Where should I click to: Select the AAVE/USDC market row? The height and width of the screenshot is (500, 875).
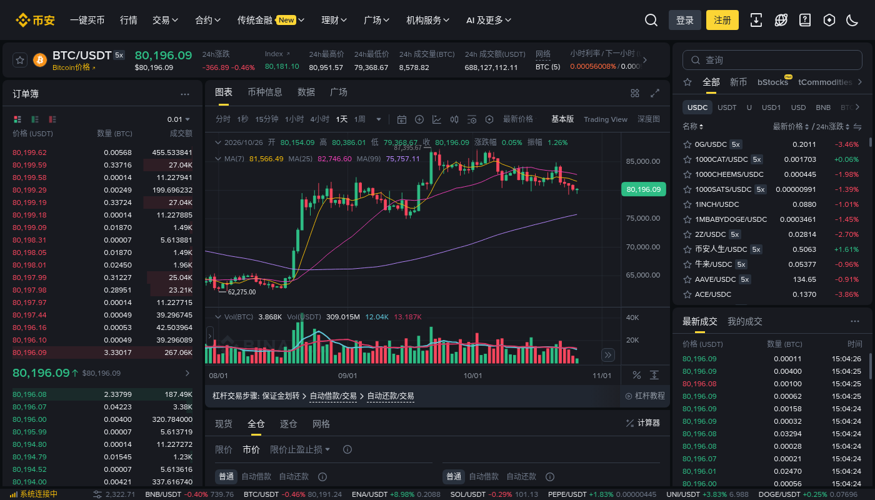click(773, 279)
